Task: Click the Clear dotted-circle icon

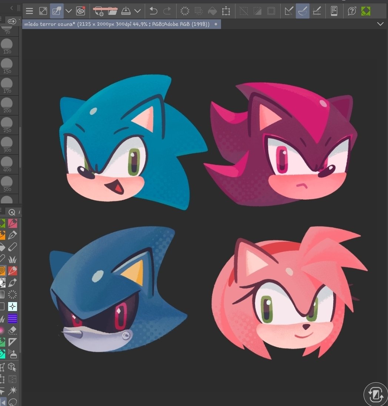Action: [185, 11]
